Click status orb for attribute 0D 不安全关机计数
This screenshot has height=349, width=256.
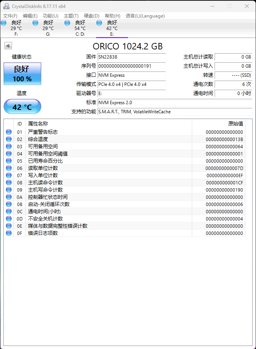[x=9, y=219]
